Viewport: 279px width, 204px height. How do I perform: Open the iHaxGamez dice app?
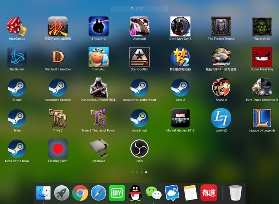pyautogui.click(x=17, y=26)
